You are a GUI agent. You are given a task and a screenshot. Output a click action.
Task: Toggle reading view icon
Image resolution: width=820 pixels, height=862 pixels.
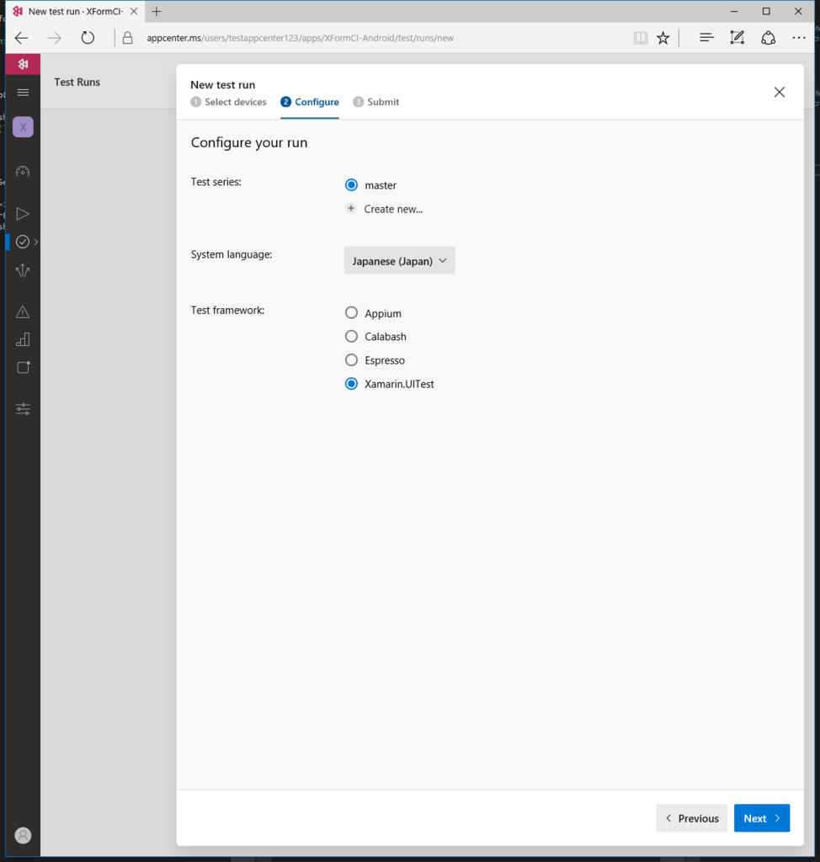click(640, 38)
